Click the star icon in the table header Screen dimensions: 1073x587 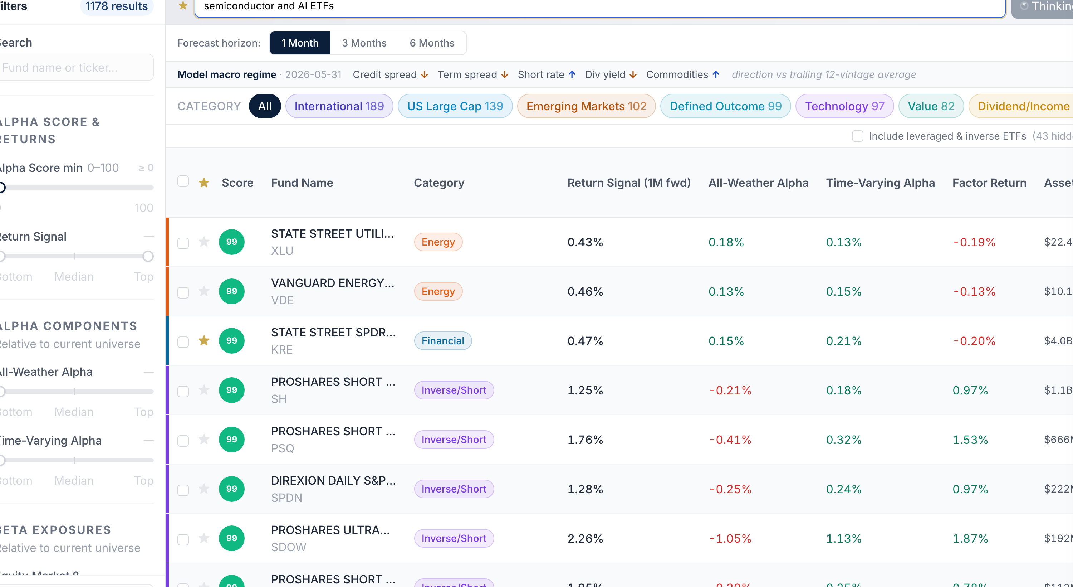click(204, 183)
